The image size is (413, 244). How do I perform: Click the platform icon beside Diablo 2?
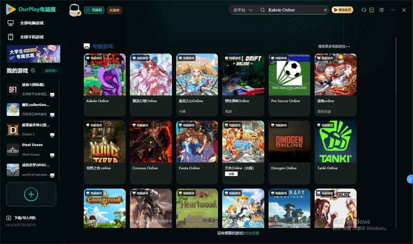pos(52,135)
